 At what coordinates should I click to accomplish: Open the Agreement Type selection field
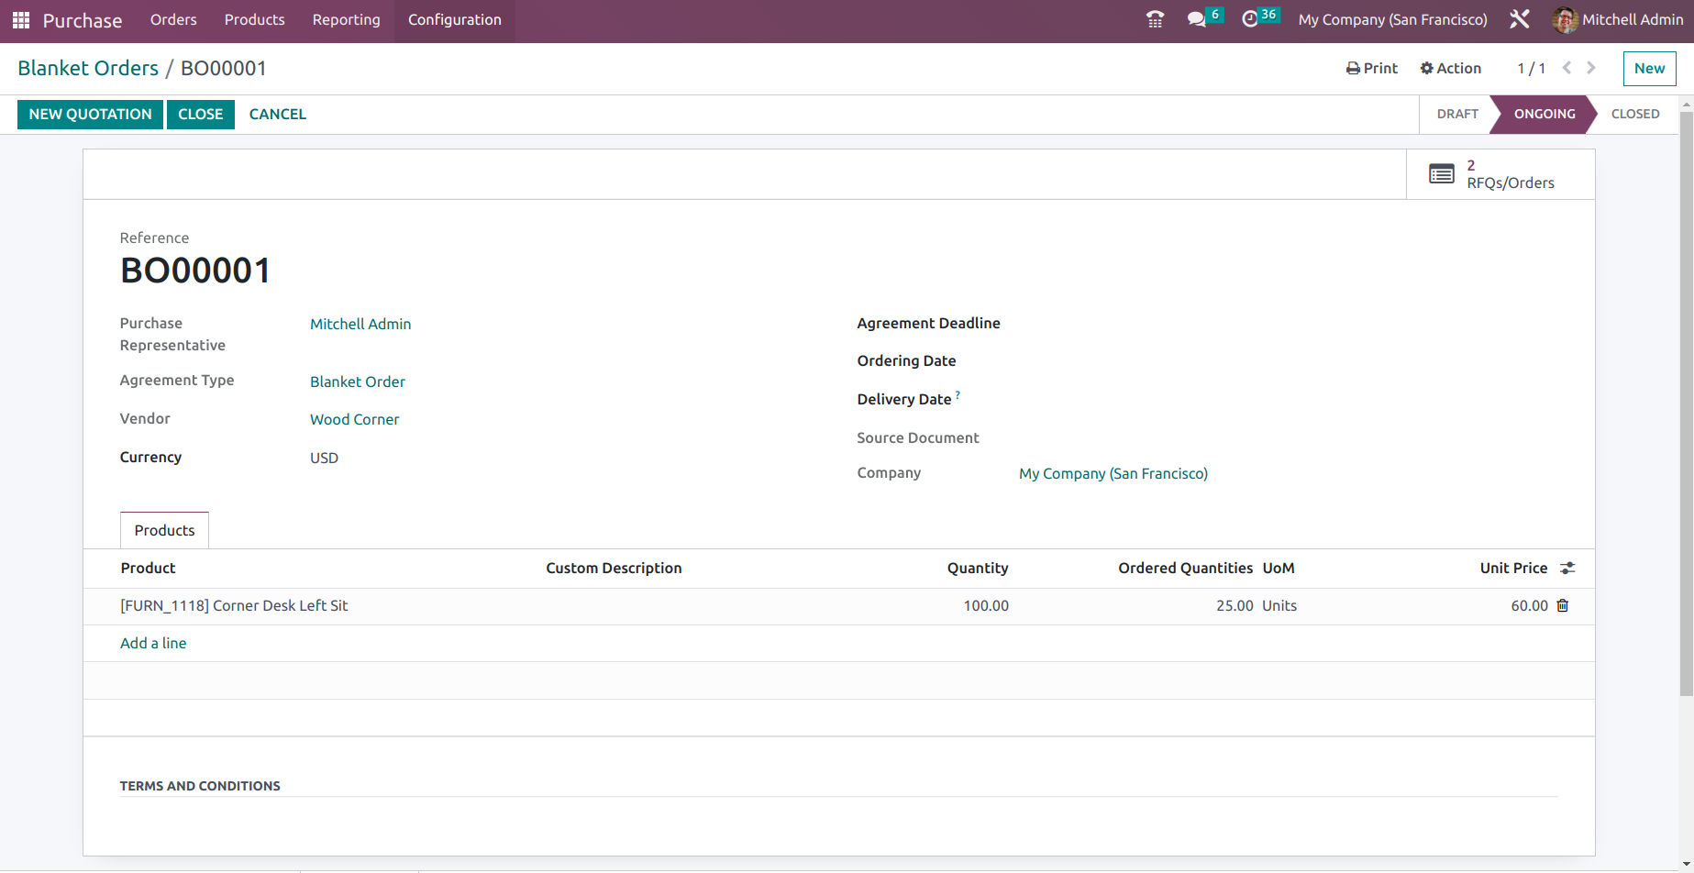[357, 381]
